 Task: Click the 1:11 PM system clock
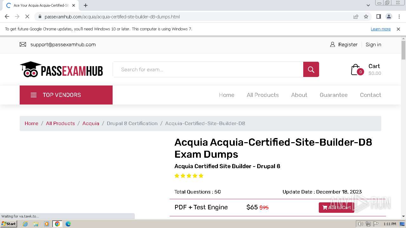(x=390, y=224)
